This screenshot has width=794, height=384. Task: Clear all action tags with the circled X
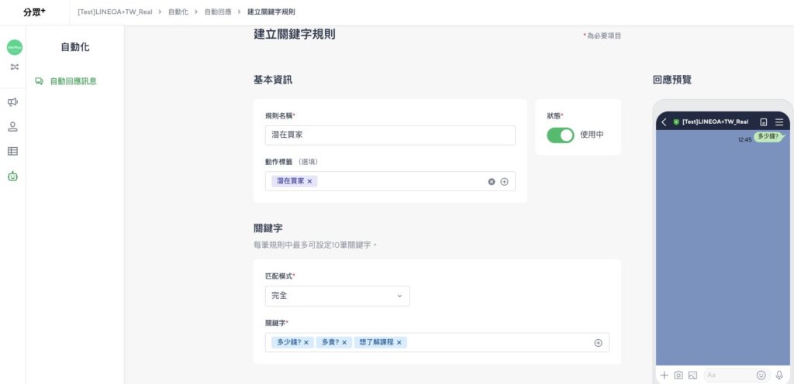[x=491, y=182]
